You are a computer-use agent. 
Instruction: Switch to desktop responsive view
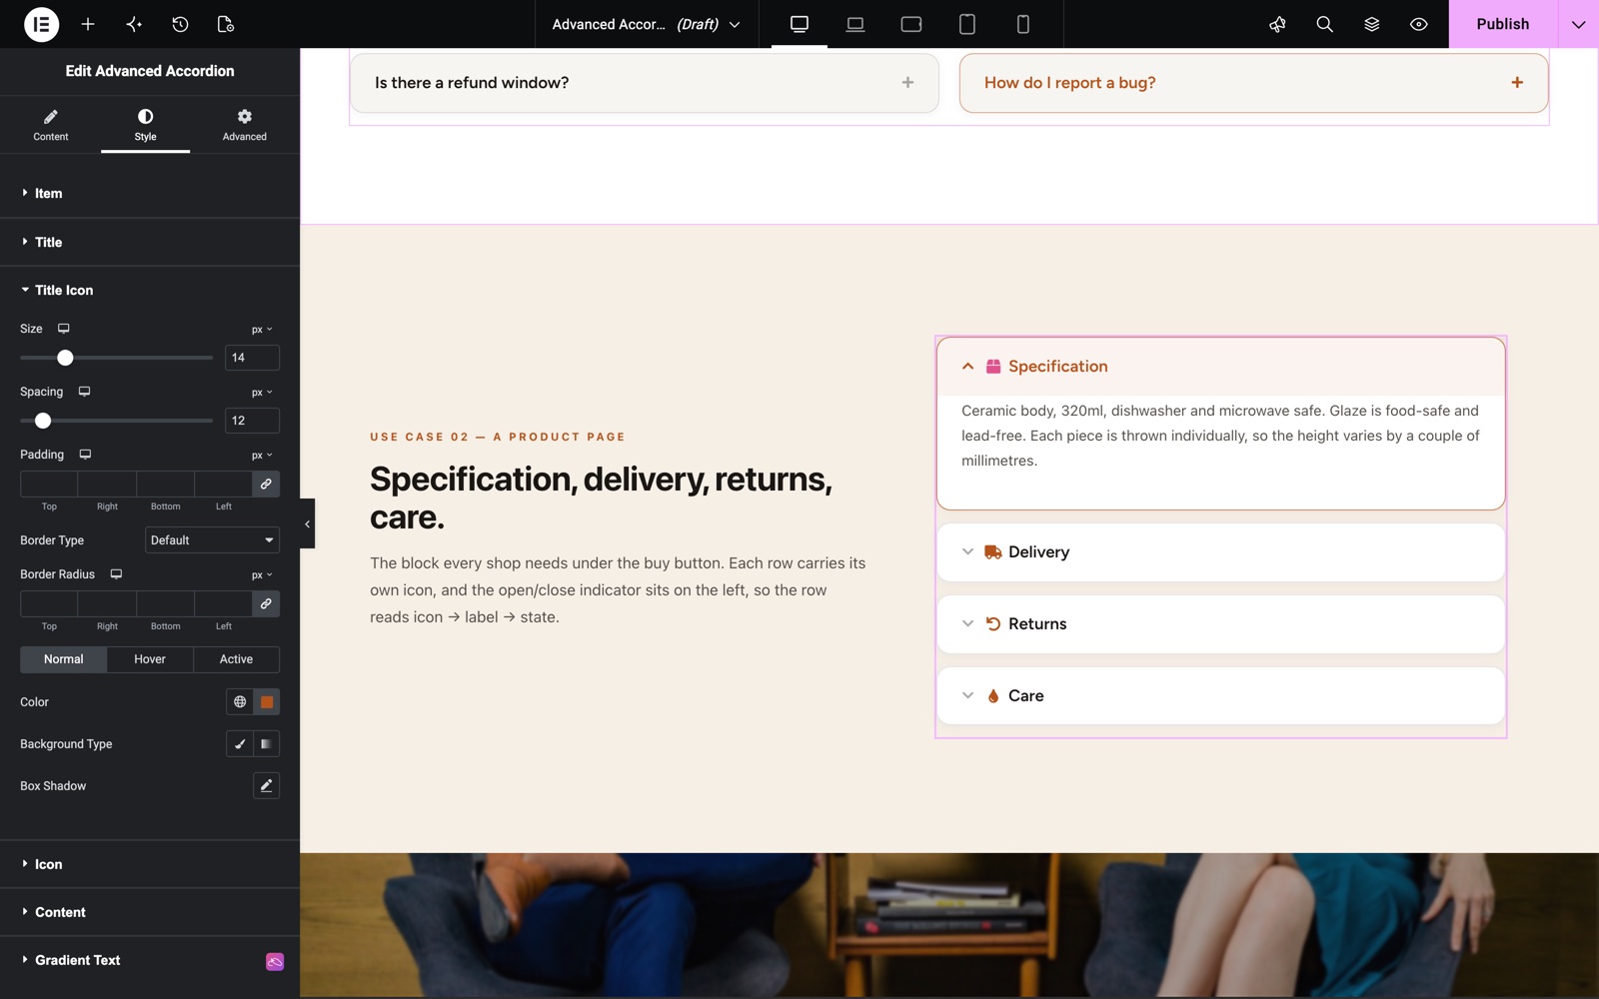[x=799, y=24]
